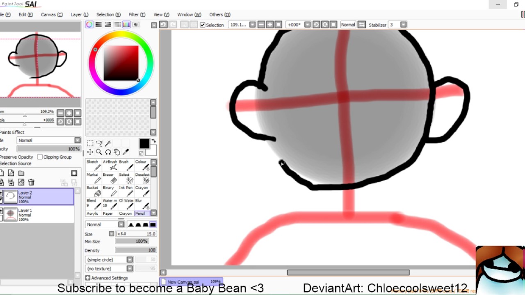Image resolution: width=525 pixels, height=295 pixels.
Task: Select the Blend tool
Action: coord(93,204)
